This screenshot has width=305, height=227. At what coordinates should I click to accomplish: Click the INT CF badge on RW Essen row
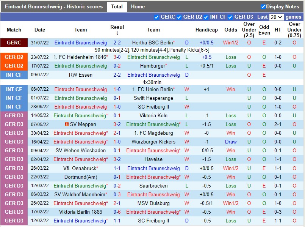(14, 75)
